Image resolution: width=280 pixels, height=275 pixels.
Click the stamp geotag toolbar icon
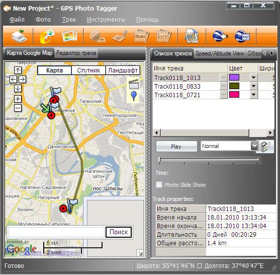[x=120, y=36]
